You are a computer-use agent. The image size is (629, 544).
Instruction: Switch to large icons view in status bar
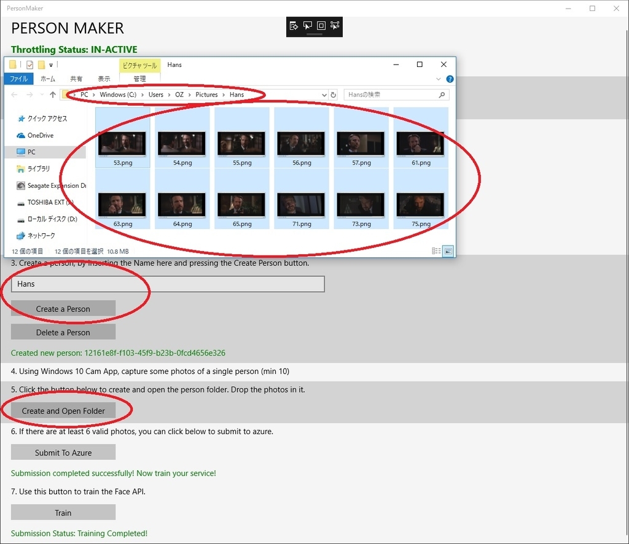click(x=448, y=251)
